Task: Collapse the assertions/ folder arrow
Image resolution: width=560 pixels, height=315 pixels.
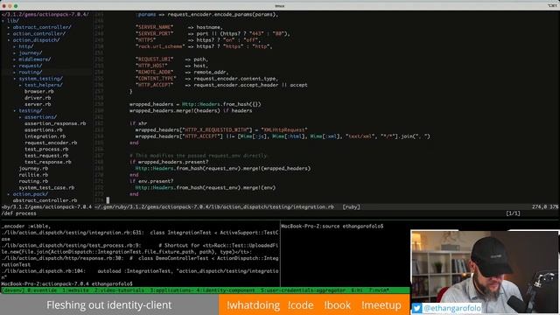Action: 20,117
